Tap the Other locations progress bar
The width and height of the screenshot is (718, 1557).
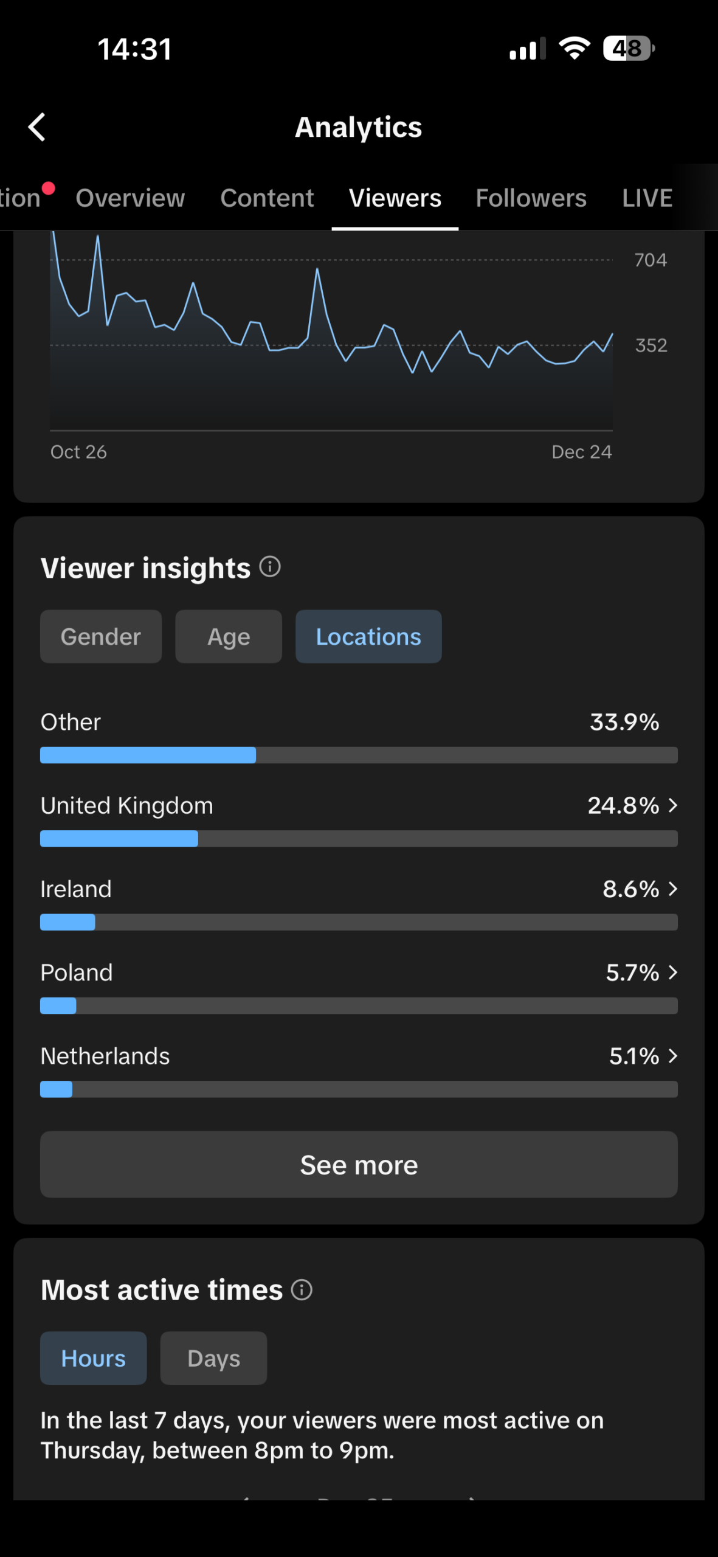(x=359, y=755)
